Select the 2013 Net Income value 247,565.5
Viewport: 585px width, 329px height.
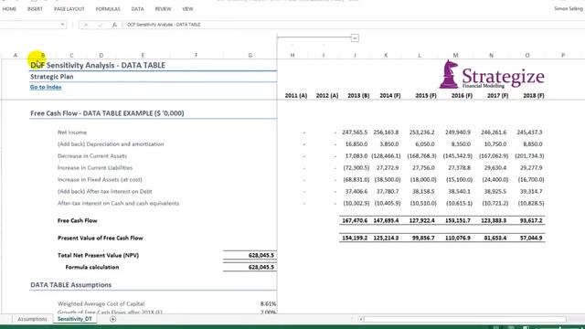point(355,133)
